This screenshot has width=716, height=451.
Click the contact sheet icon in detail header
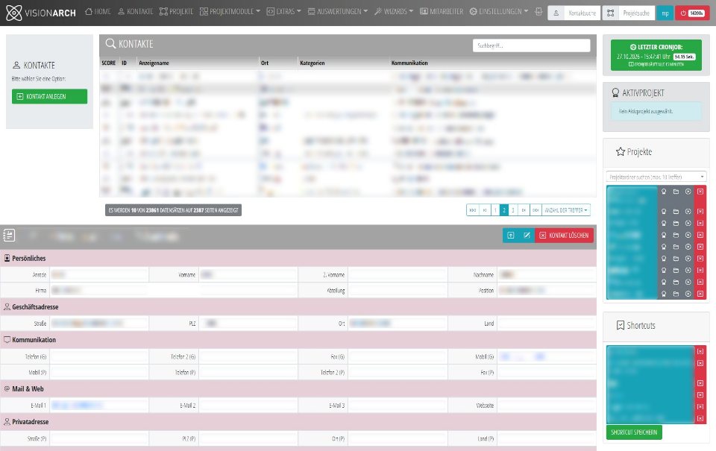click(9, 235)
